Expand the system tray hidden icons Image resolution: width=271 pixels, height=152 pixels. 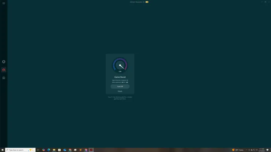pyautogui.click(x=247, y=150)
